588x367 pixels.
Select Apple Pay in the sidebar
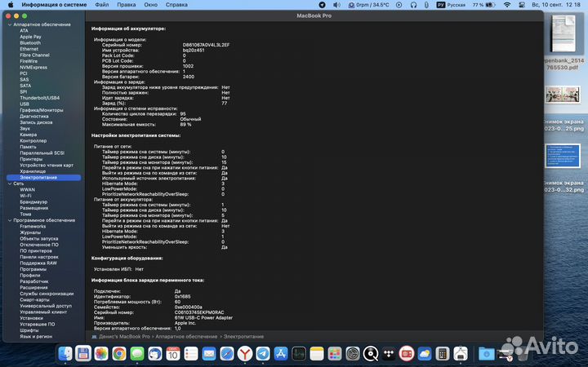tap(30, 37)
